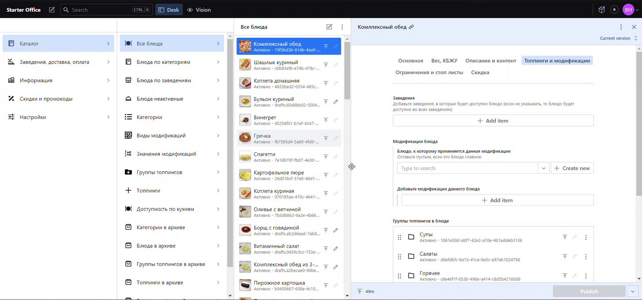Image resolution: width=642 pixels, height=300 pixels.
Task: Open the three-dot menu for Горячее topping group
Action: click(x=586, y=276)
